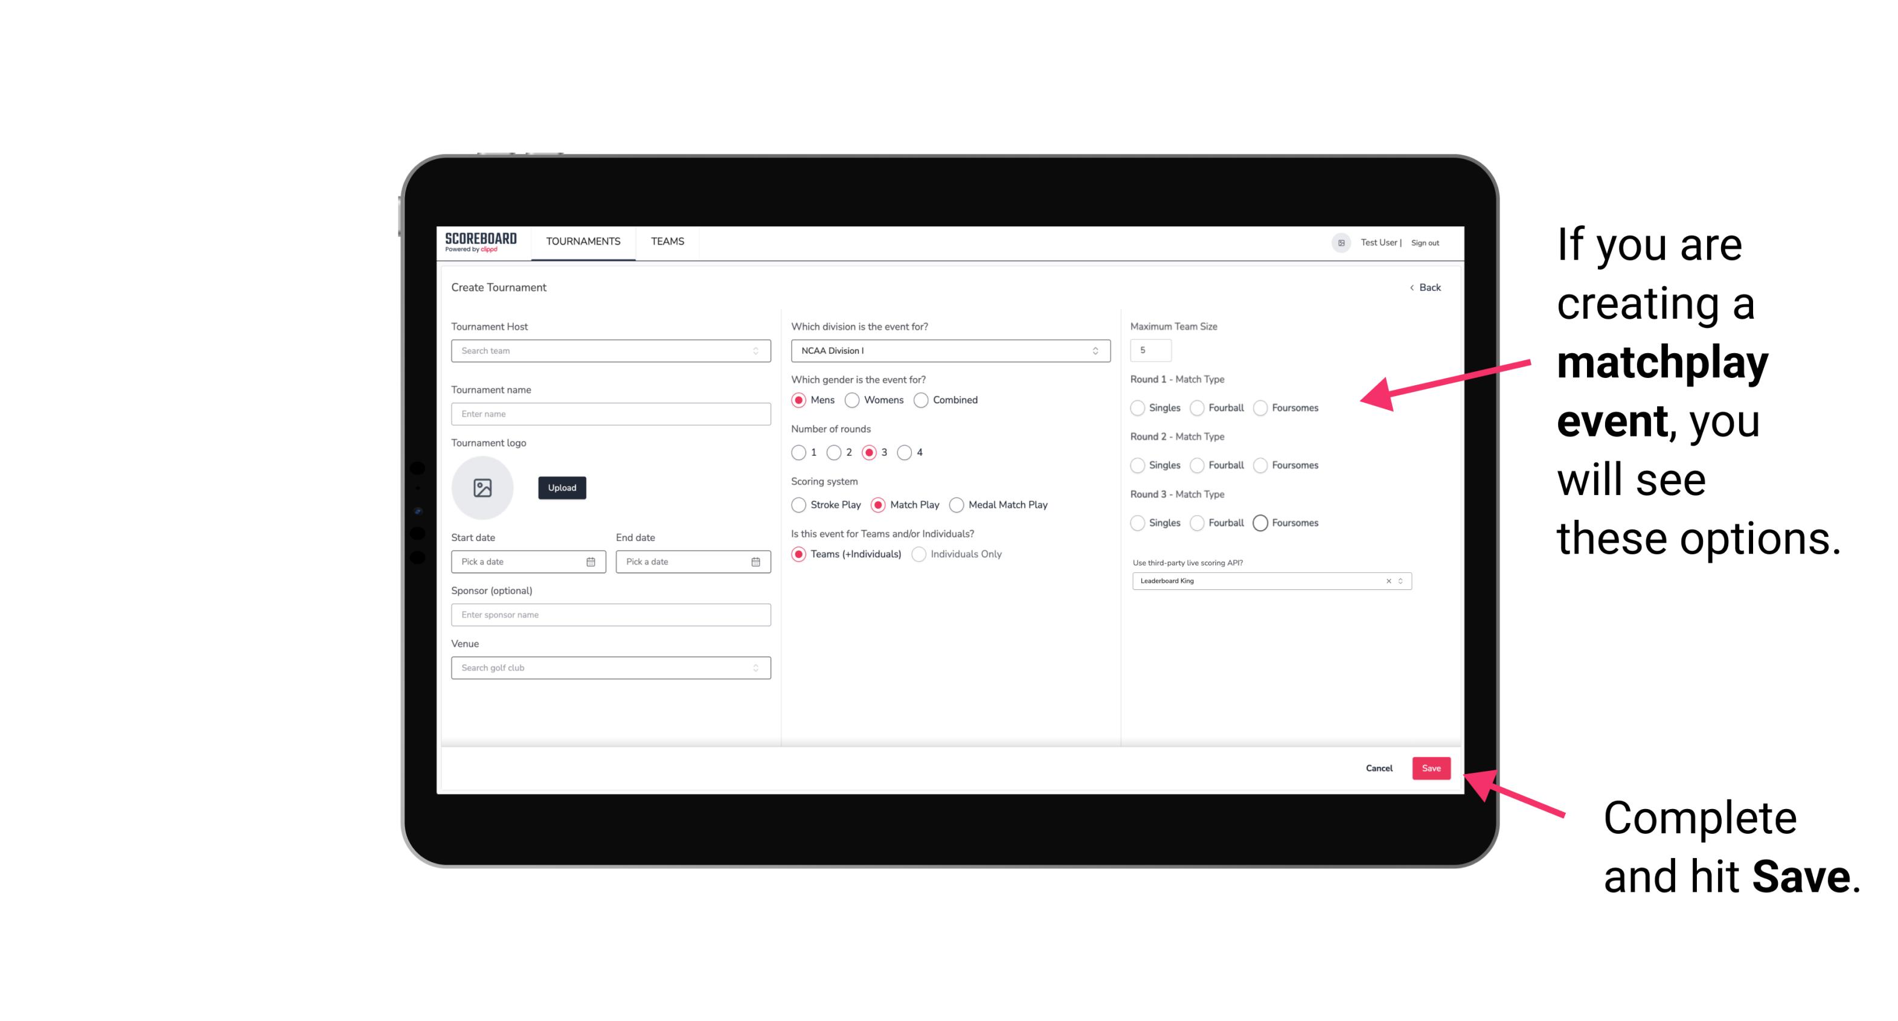This screenshot has height=1021, width=1898.
Task: Click the tournament logo upload icon
Action: point(484,488)
